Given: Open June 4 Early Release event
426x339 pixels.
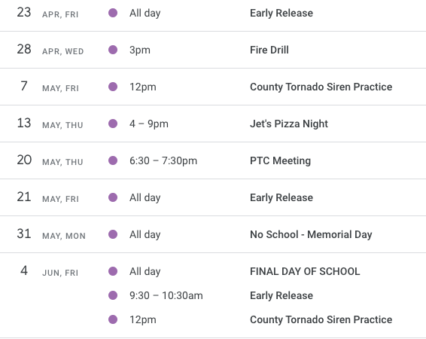Looking at the screenshot, I should coord(281,295).
